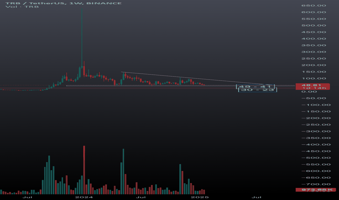
Task: Select the '30 - 23' annotation box
Action: [x=258, y=90]
